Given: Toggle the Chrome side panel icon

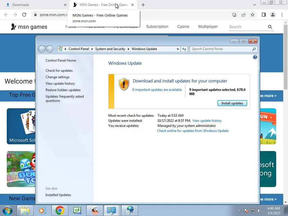Looking at the screenshot, I should coord(264,15).
